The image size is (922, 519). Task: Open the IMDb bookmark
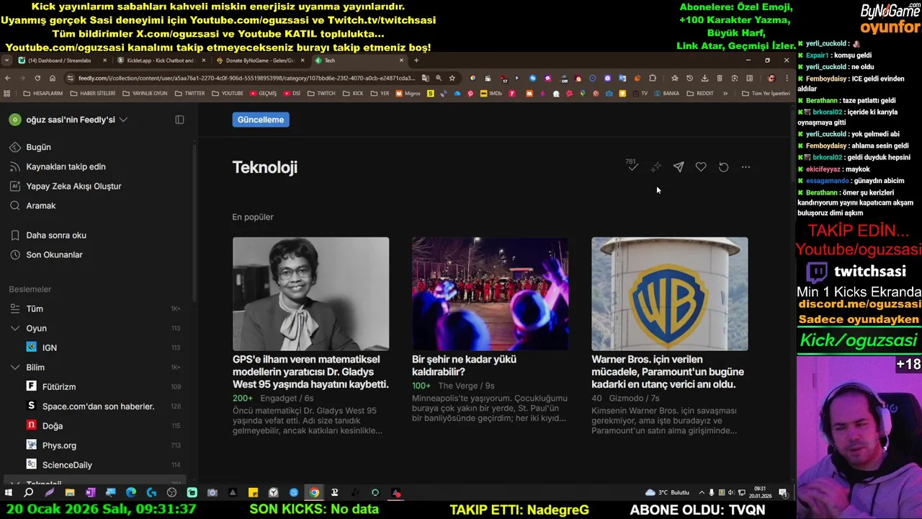[x=491, y=94]
